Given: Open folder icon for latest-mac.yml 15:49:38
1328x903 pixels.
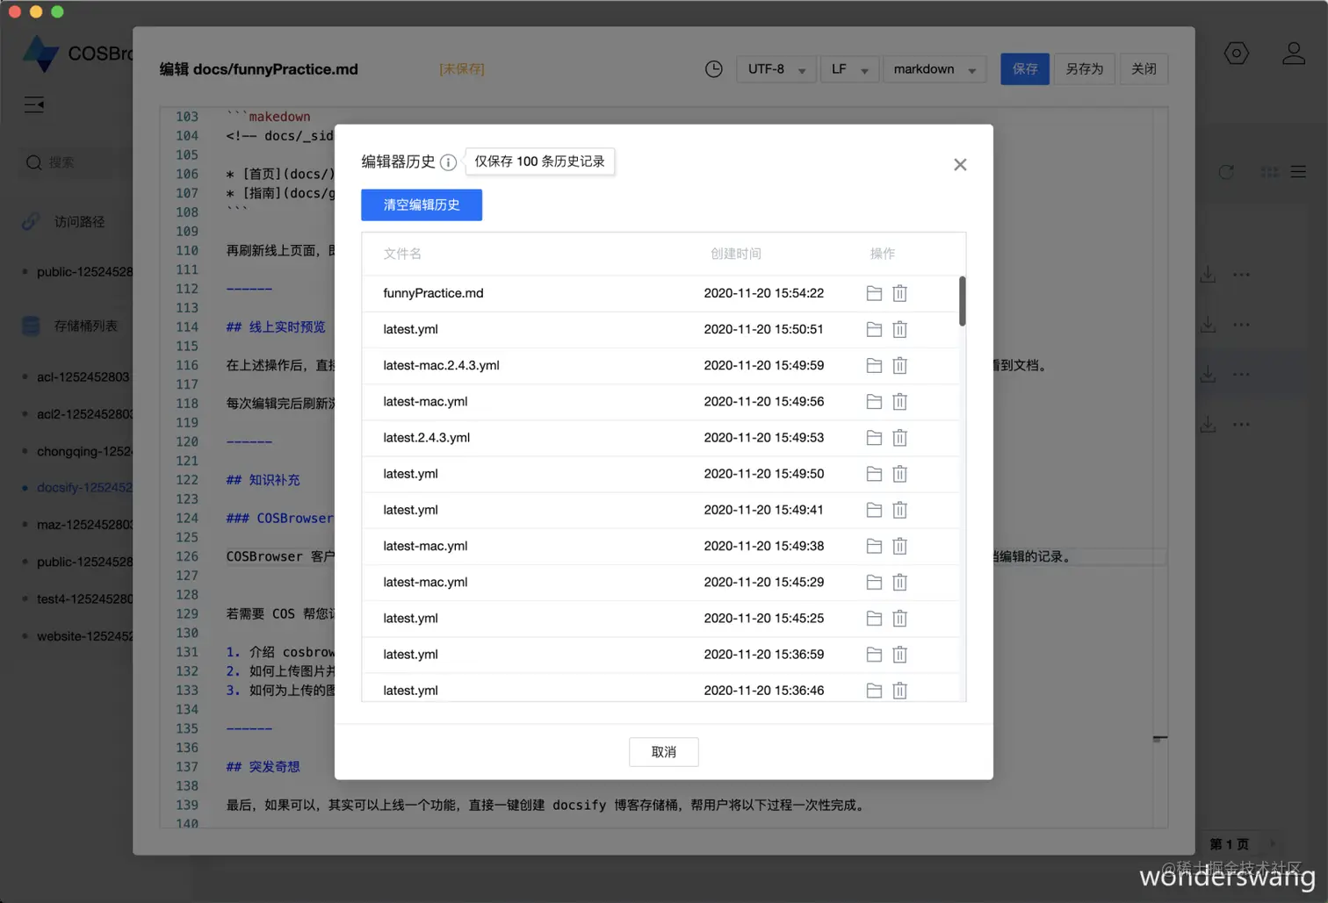Looking at the screenshot, I should pyautogui.click(x=874, y=546).
